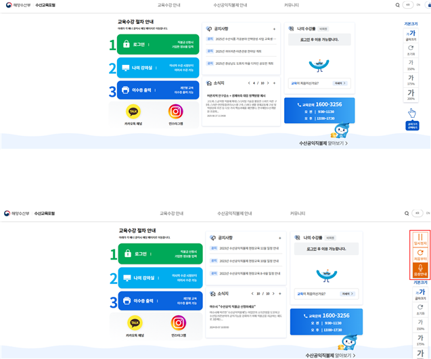Click 수산공익직불제 알아보기 link in upper screenshot
Viewport: 431px width, 359px height.
point(323,143)
